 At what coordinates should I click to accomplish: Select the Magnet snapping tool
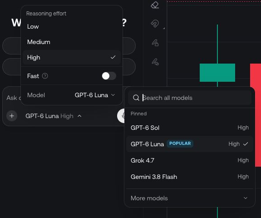click(x=155, y=24)
